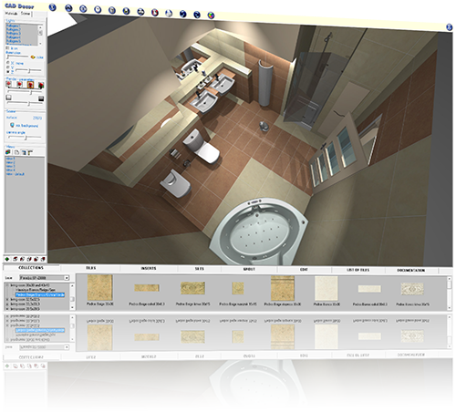Adjust the slider under render quality icons
The image size is (456, 412).
click(x=25, y=91)
